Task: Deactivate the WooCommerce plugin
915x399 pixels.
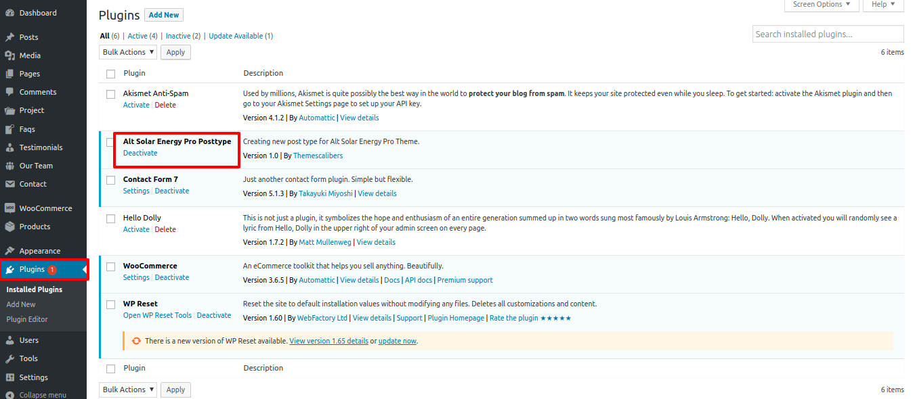Action: [x=172, y=277]
